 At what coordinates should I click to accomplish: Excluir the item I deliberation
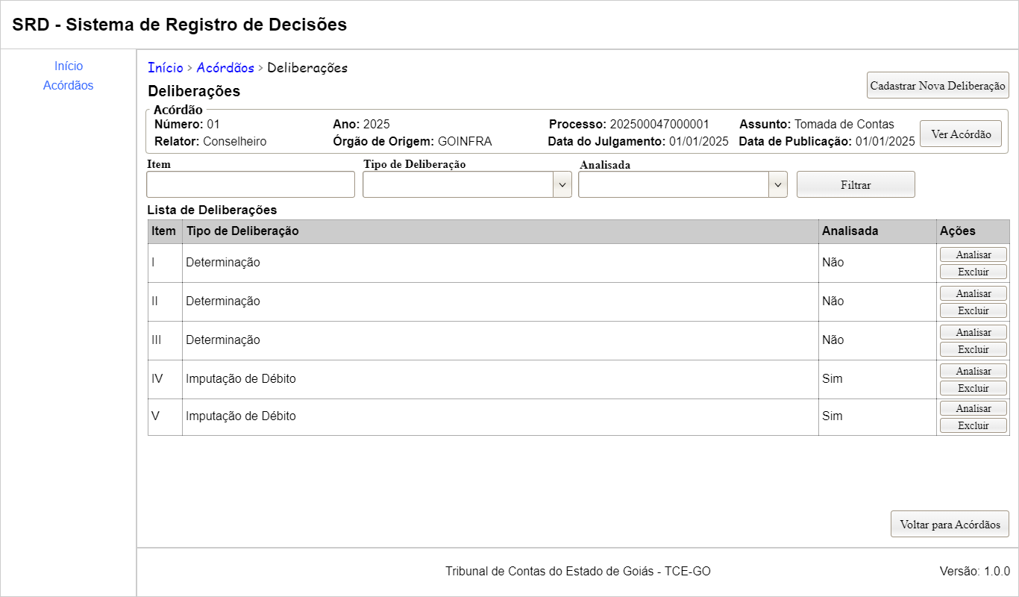pyautogui.click(x=973, y=272)
